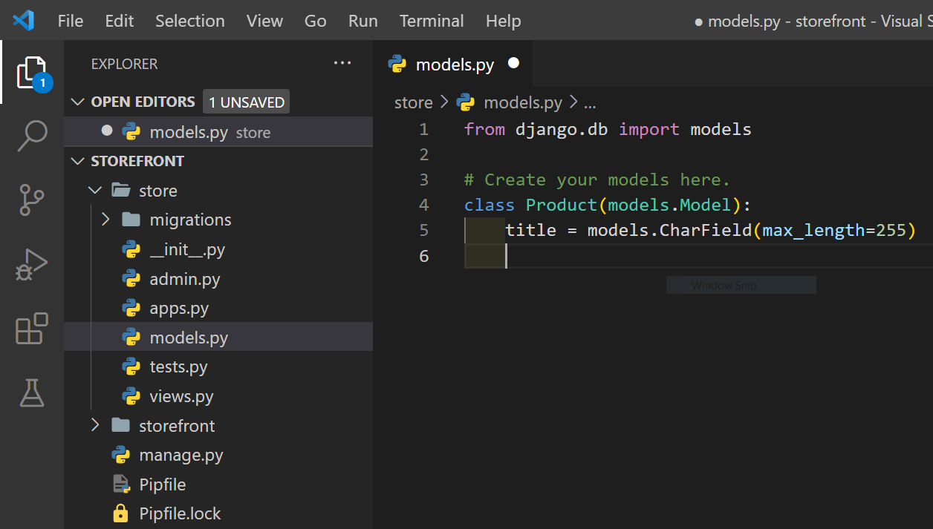Open the Views and More Actions menu in Explorer
Image resolution: width=933 pixels, height=529 pixels.
point(342,62)
